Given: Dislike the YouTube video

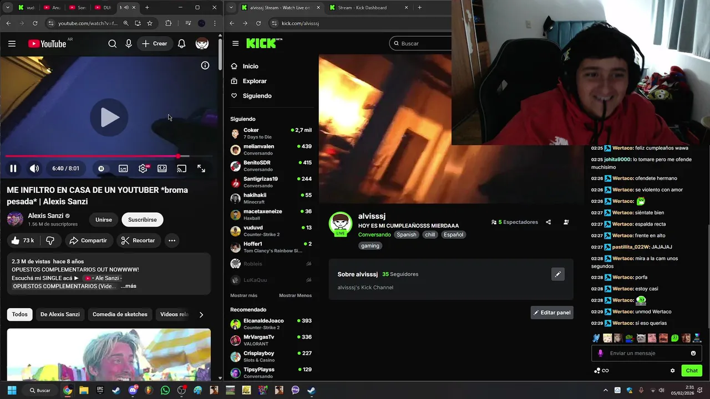Looking at the screenshot, I should click(50, 241).
